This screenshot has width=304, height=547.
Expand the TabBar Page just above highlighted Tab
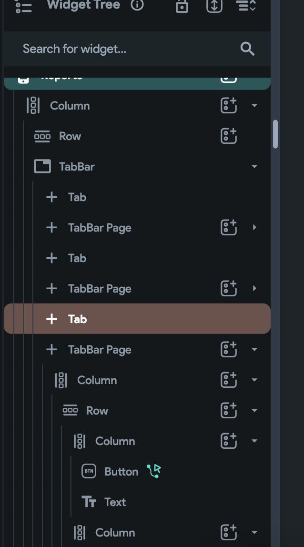(x=254, y=289)
